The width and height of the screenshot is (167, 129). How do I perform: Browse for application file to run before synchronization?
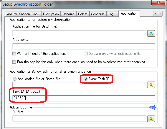[x=151, y=33]
